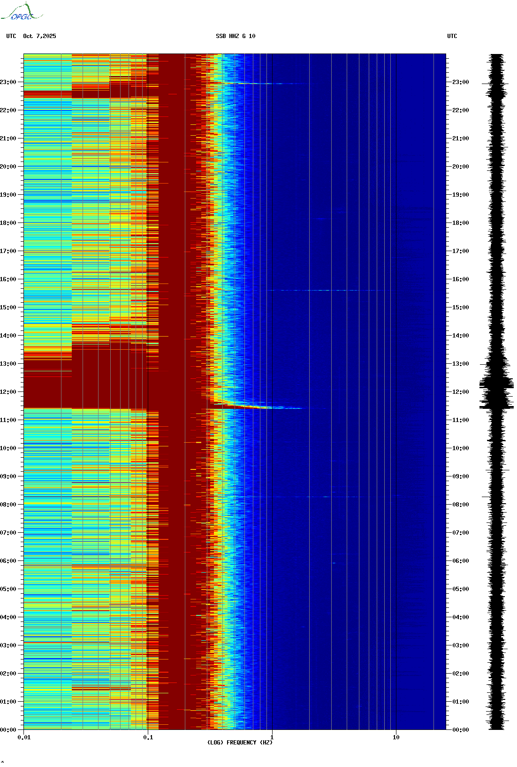Click the 23:00 label on the right time axis
The height and width of the screenshot is (767, 517).
coord(460,82)
